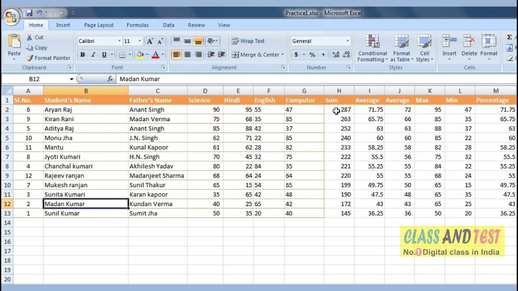Apply borders with the Borders button
518x291 pixels.
(122, 55)
